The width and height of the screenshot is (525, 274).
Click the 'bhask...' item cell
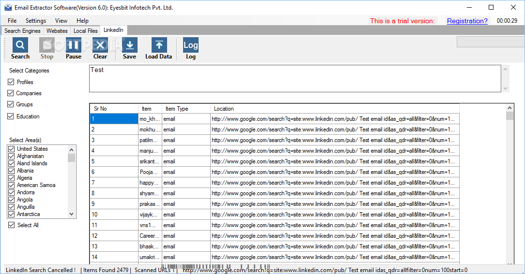click(150, 246)
